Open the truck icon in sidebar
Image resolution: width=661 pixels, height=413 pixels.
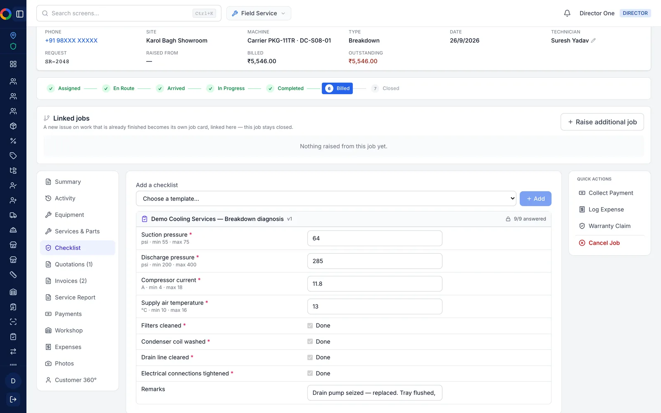click(x=13, y=215)
